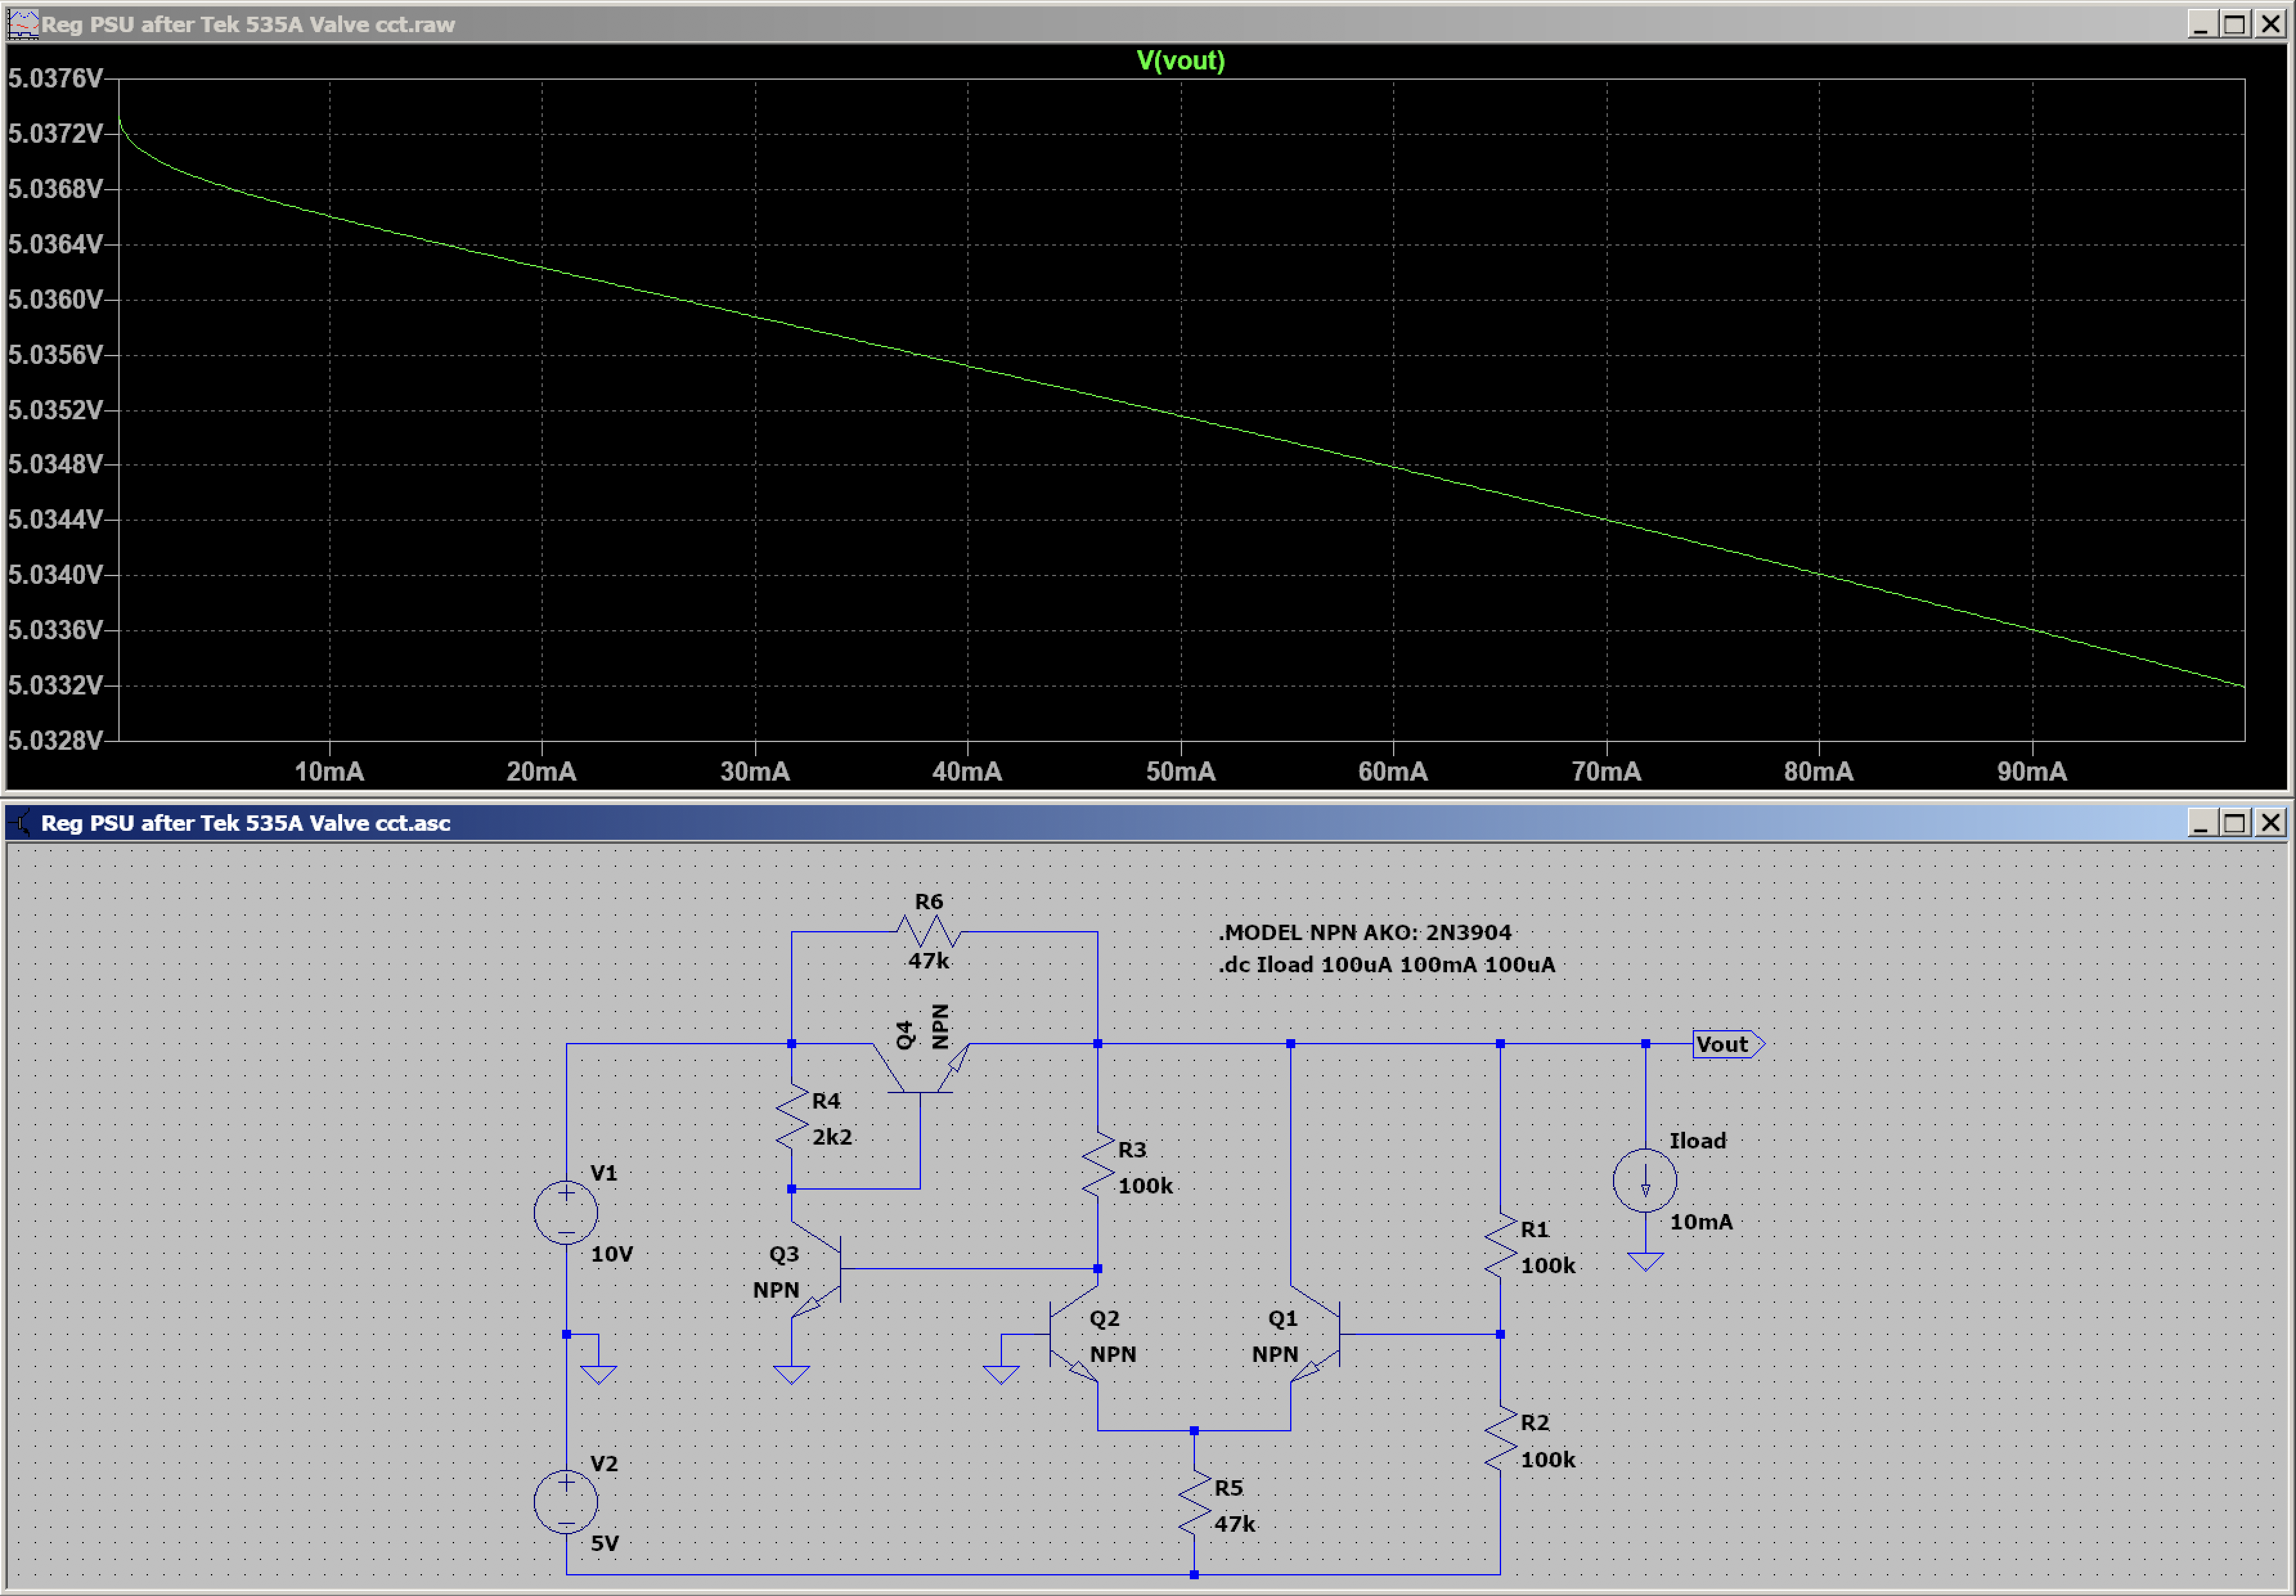Select the R6 resistor symbol
Viewport: 2296px width, 1596px height.
[x=928, y=932]
